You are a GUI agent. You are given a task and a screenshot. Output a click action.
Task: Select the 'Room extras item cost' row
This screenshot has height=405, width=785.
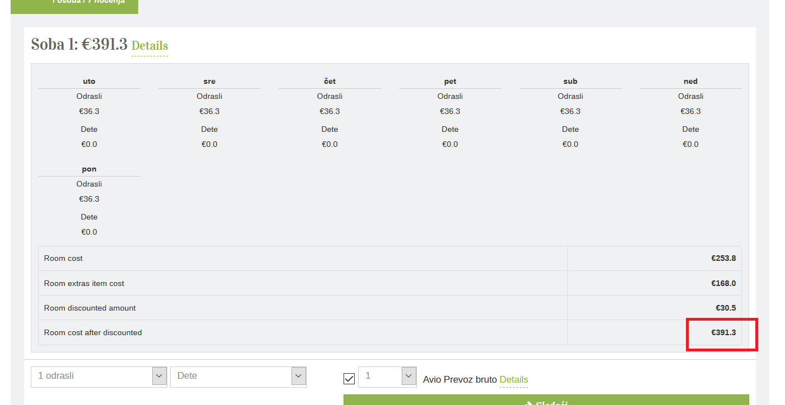84,284
